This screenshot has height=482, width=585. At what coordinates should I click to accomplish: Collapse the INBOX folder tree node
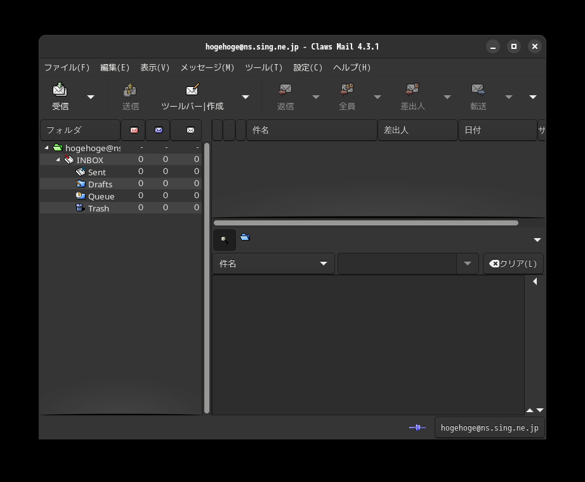[x=58, y=160]
